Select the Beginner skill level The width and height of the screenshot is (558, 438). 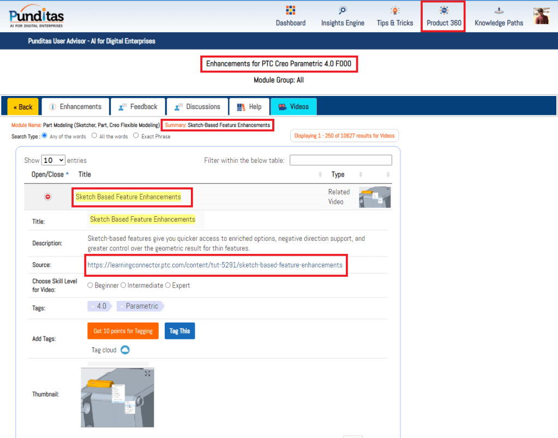coord(90,285)
